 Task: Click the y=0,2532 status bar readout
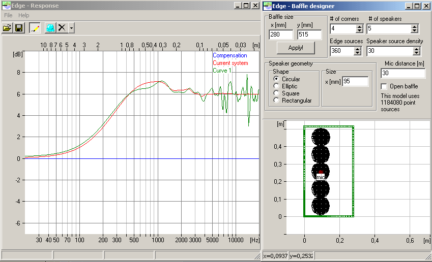[301, 256]
